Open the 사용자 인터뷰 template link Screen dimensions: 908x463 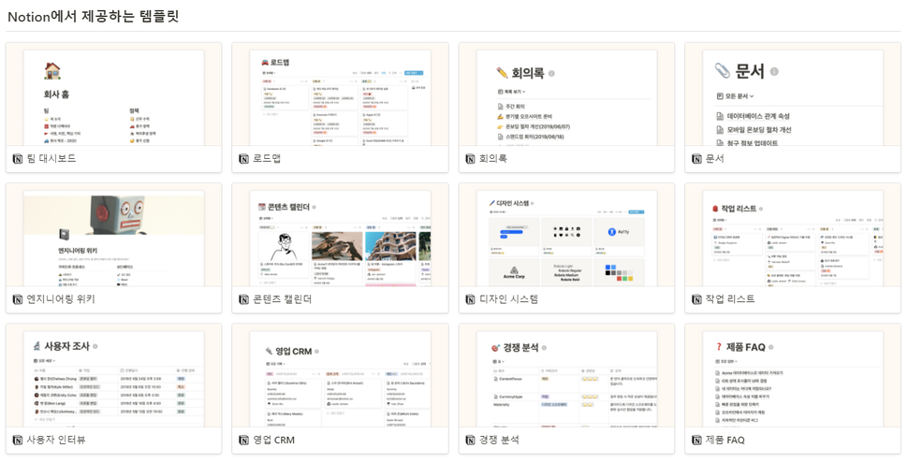click(56, 440)
